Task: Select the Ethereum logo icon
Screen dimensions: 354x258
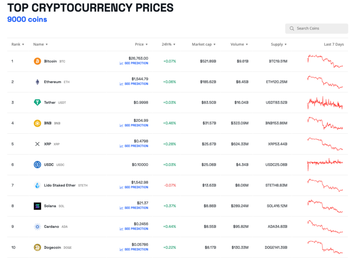Action: pyautogui.click(x=38, y=81)
